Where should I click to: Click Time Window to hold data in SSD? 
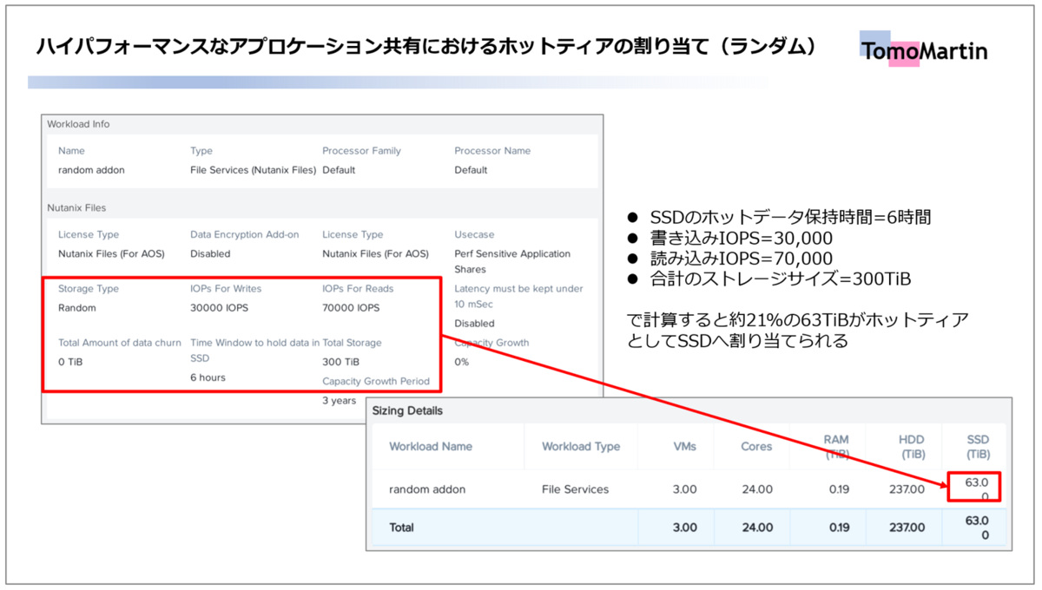[254, 351]
